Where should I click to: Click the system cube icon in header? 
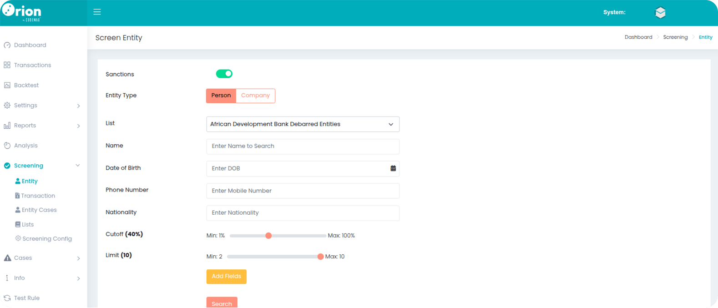coord(660,13)
